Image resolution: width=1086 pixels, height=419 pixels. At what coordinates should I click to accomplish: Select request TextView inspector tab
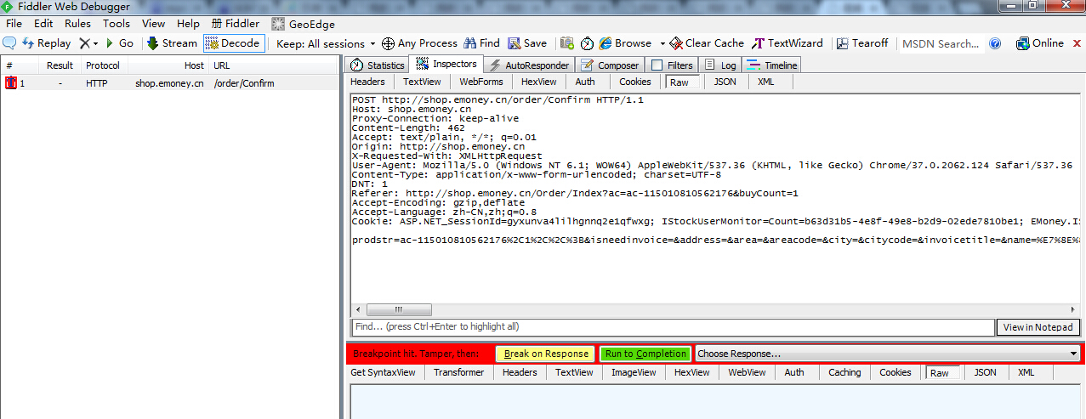422,82
